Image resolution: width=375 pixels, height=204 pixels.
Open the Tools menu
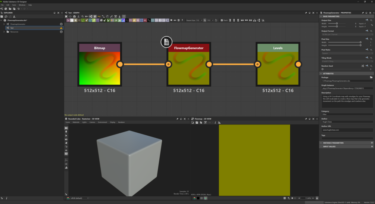[14, 5]
